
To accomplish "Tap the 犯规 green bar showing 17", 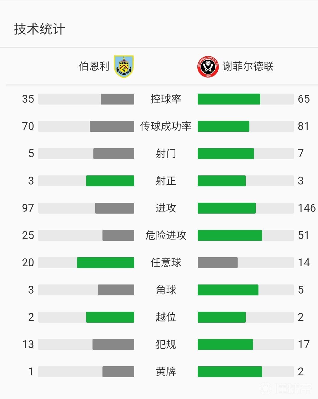I will (225, 344).
